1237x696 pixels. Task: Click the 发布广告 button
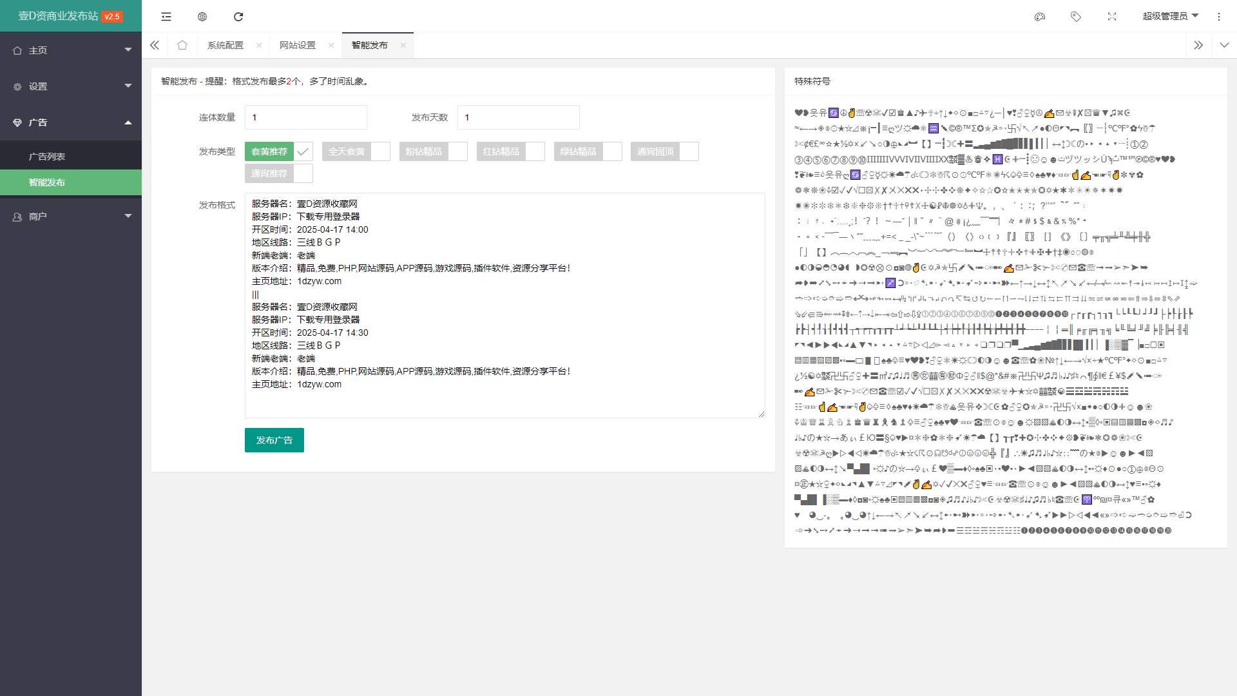pos(274,440)
